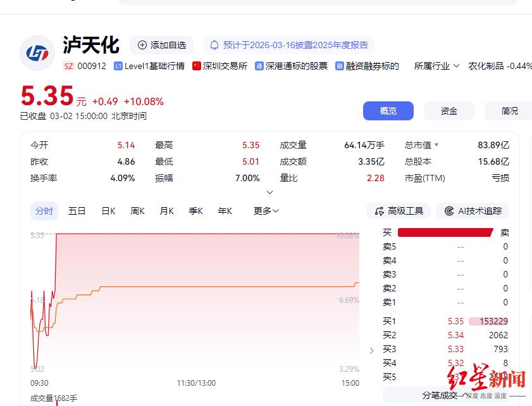
Task: Expand more quote data with down chevron
Action: point(269,193)
